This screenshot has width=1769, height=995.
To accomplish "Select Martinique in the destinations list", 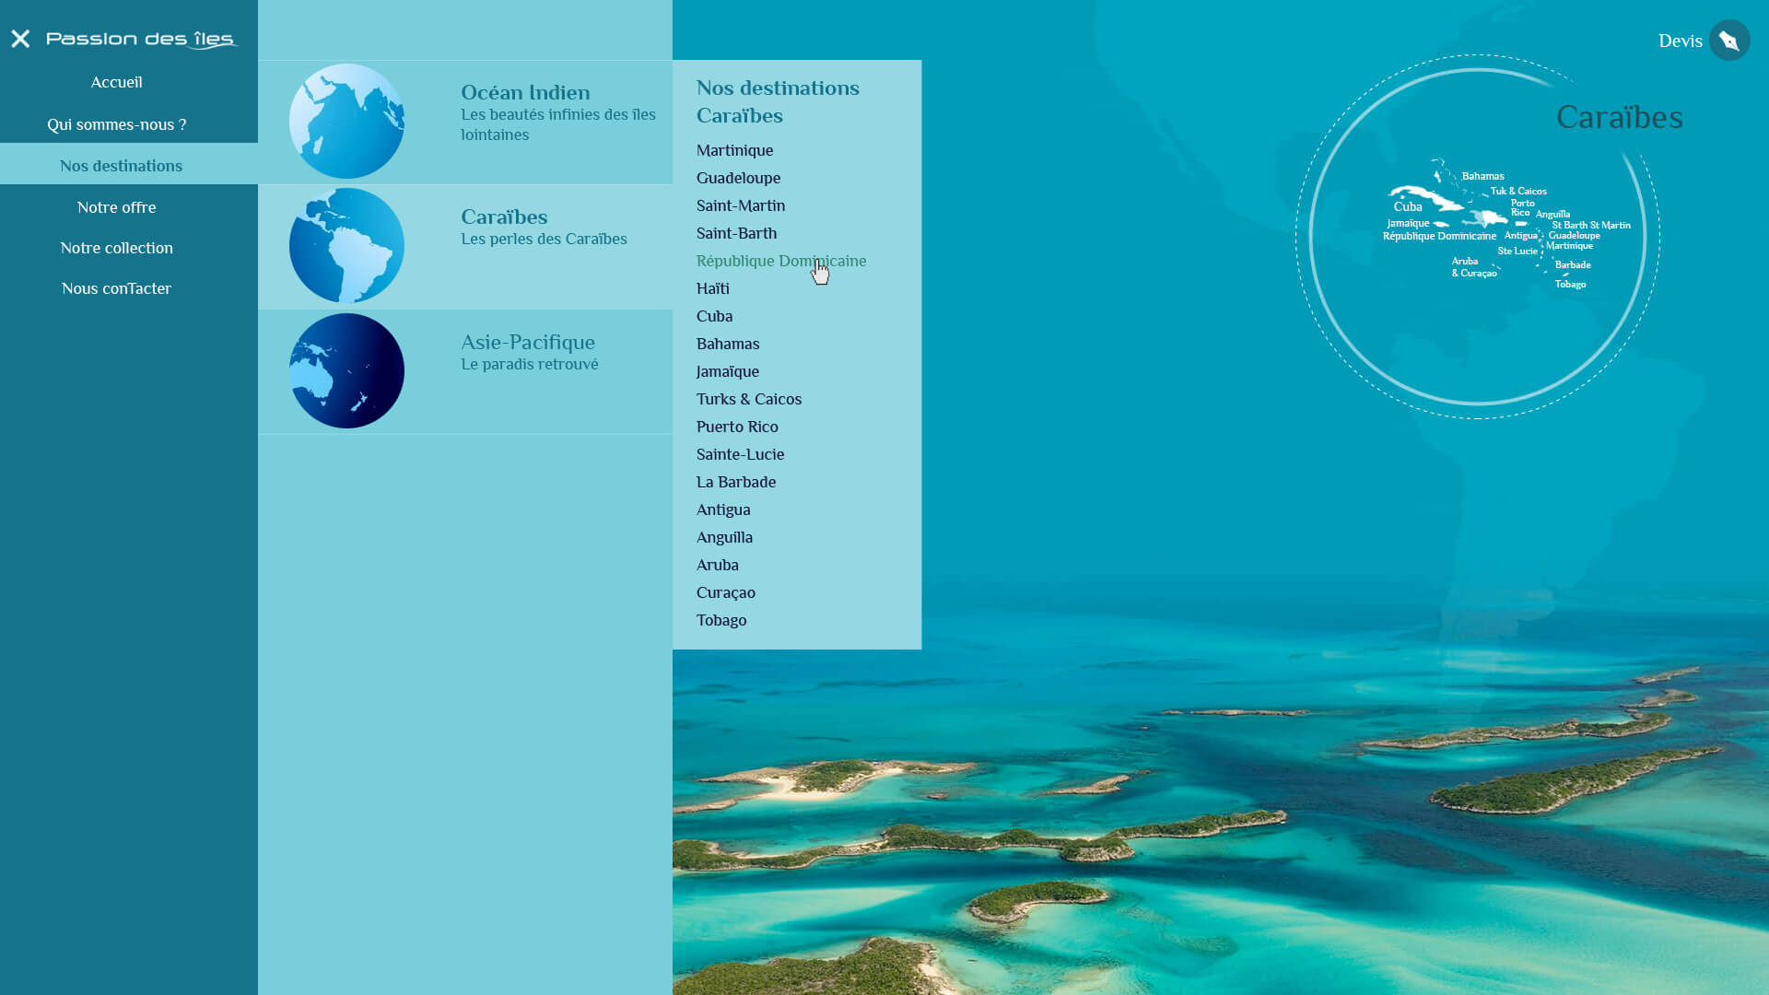I will (x=734, y=150).
